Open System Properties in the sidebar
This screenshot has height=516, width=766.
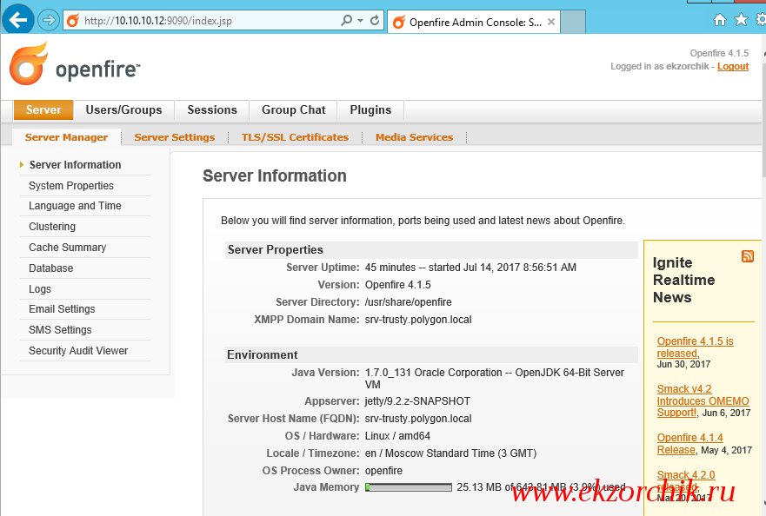(x=70, y=186)
